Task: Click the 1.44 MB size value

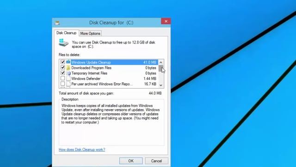Action: point(150,78)
